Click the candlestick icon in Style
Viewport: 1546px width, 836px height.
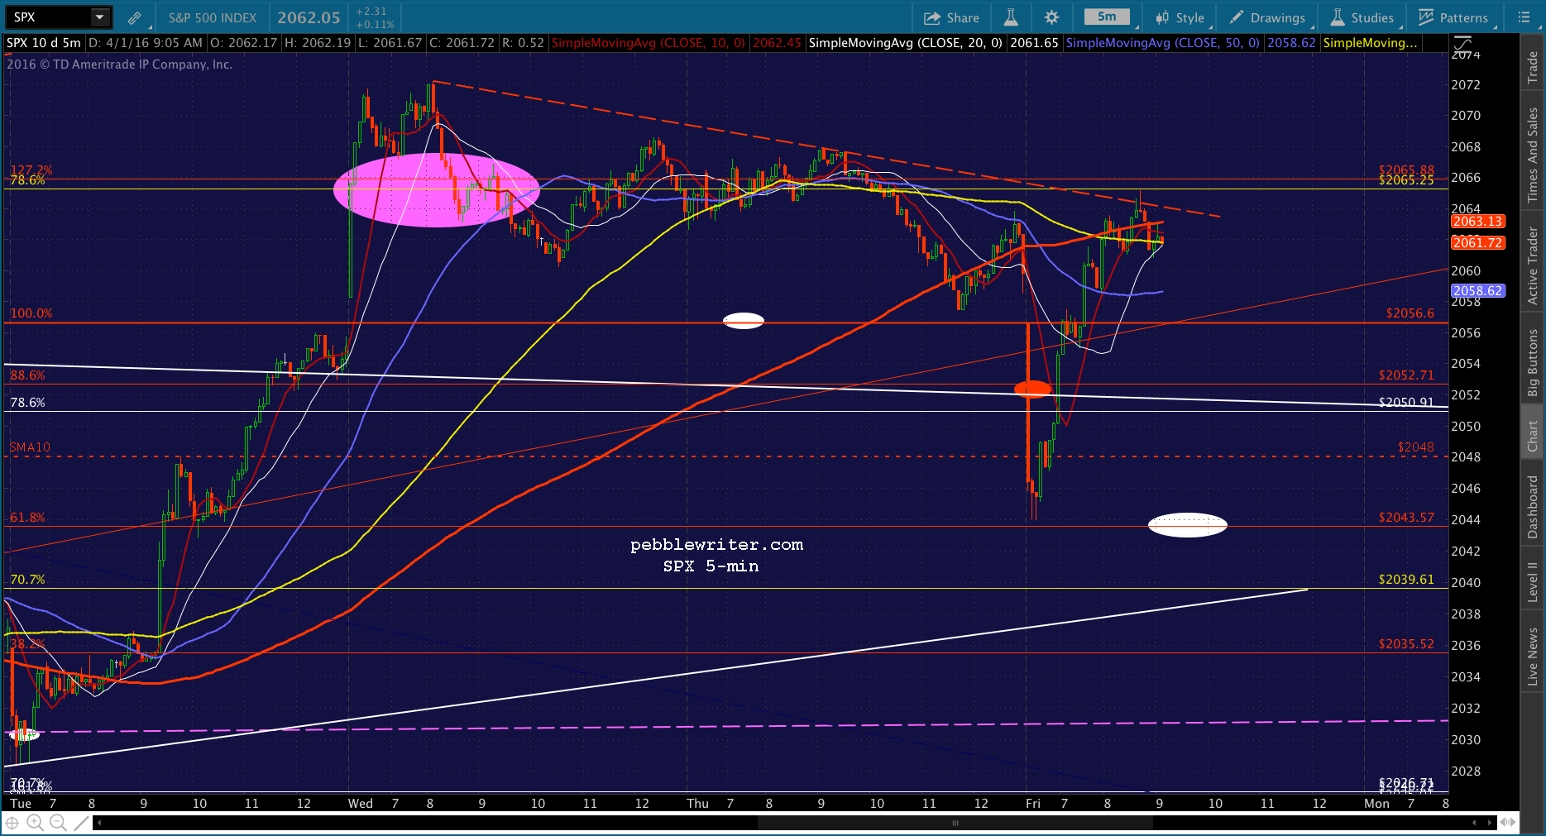pyautogui.click(x=1163, y=17)
